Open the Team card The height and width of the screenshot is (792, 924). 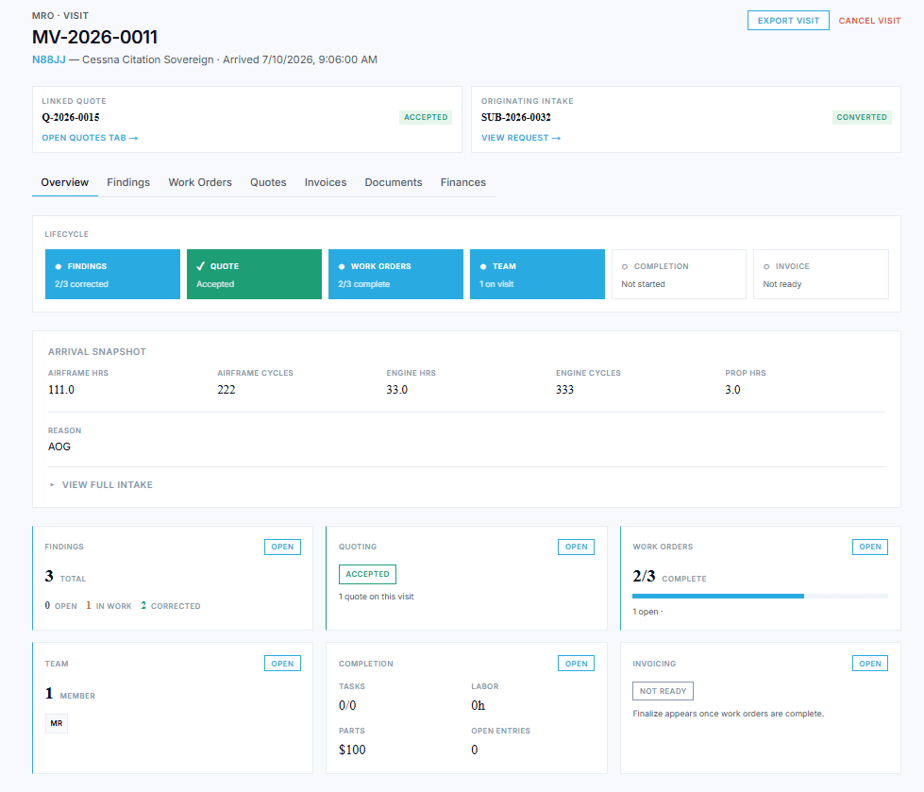282,664
